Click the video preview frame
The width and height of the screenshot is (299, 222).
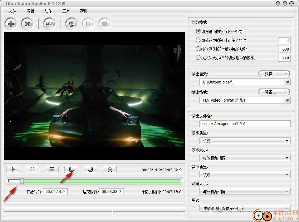click(94, 96)
